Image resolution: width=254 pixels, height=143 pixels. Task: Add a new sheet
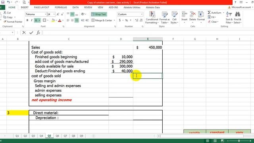pos(94,136)
